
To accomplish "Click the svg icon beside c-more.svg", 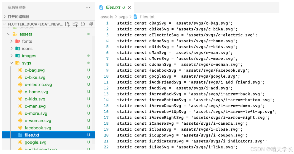I will [20, 113].
